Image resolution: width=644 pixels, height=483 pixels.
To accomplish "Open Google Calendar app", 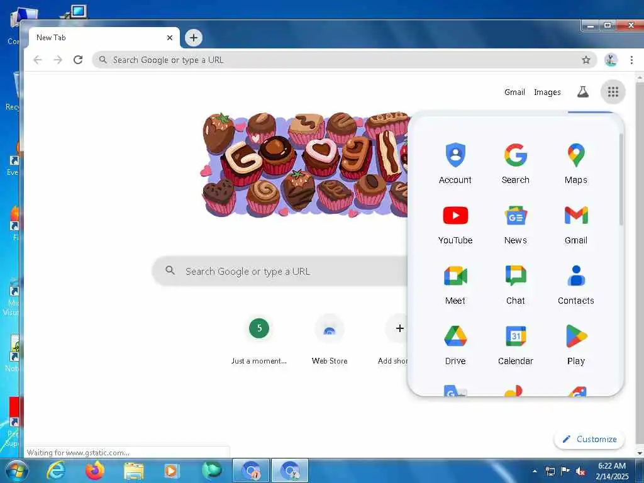I will [516, 345].
